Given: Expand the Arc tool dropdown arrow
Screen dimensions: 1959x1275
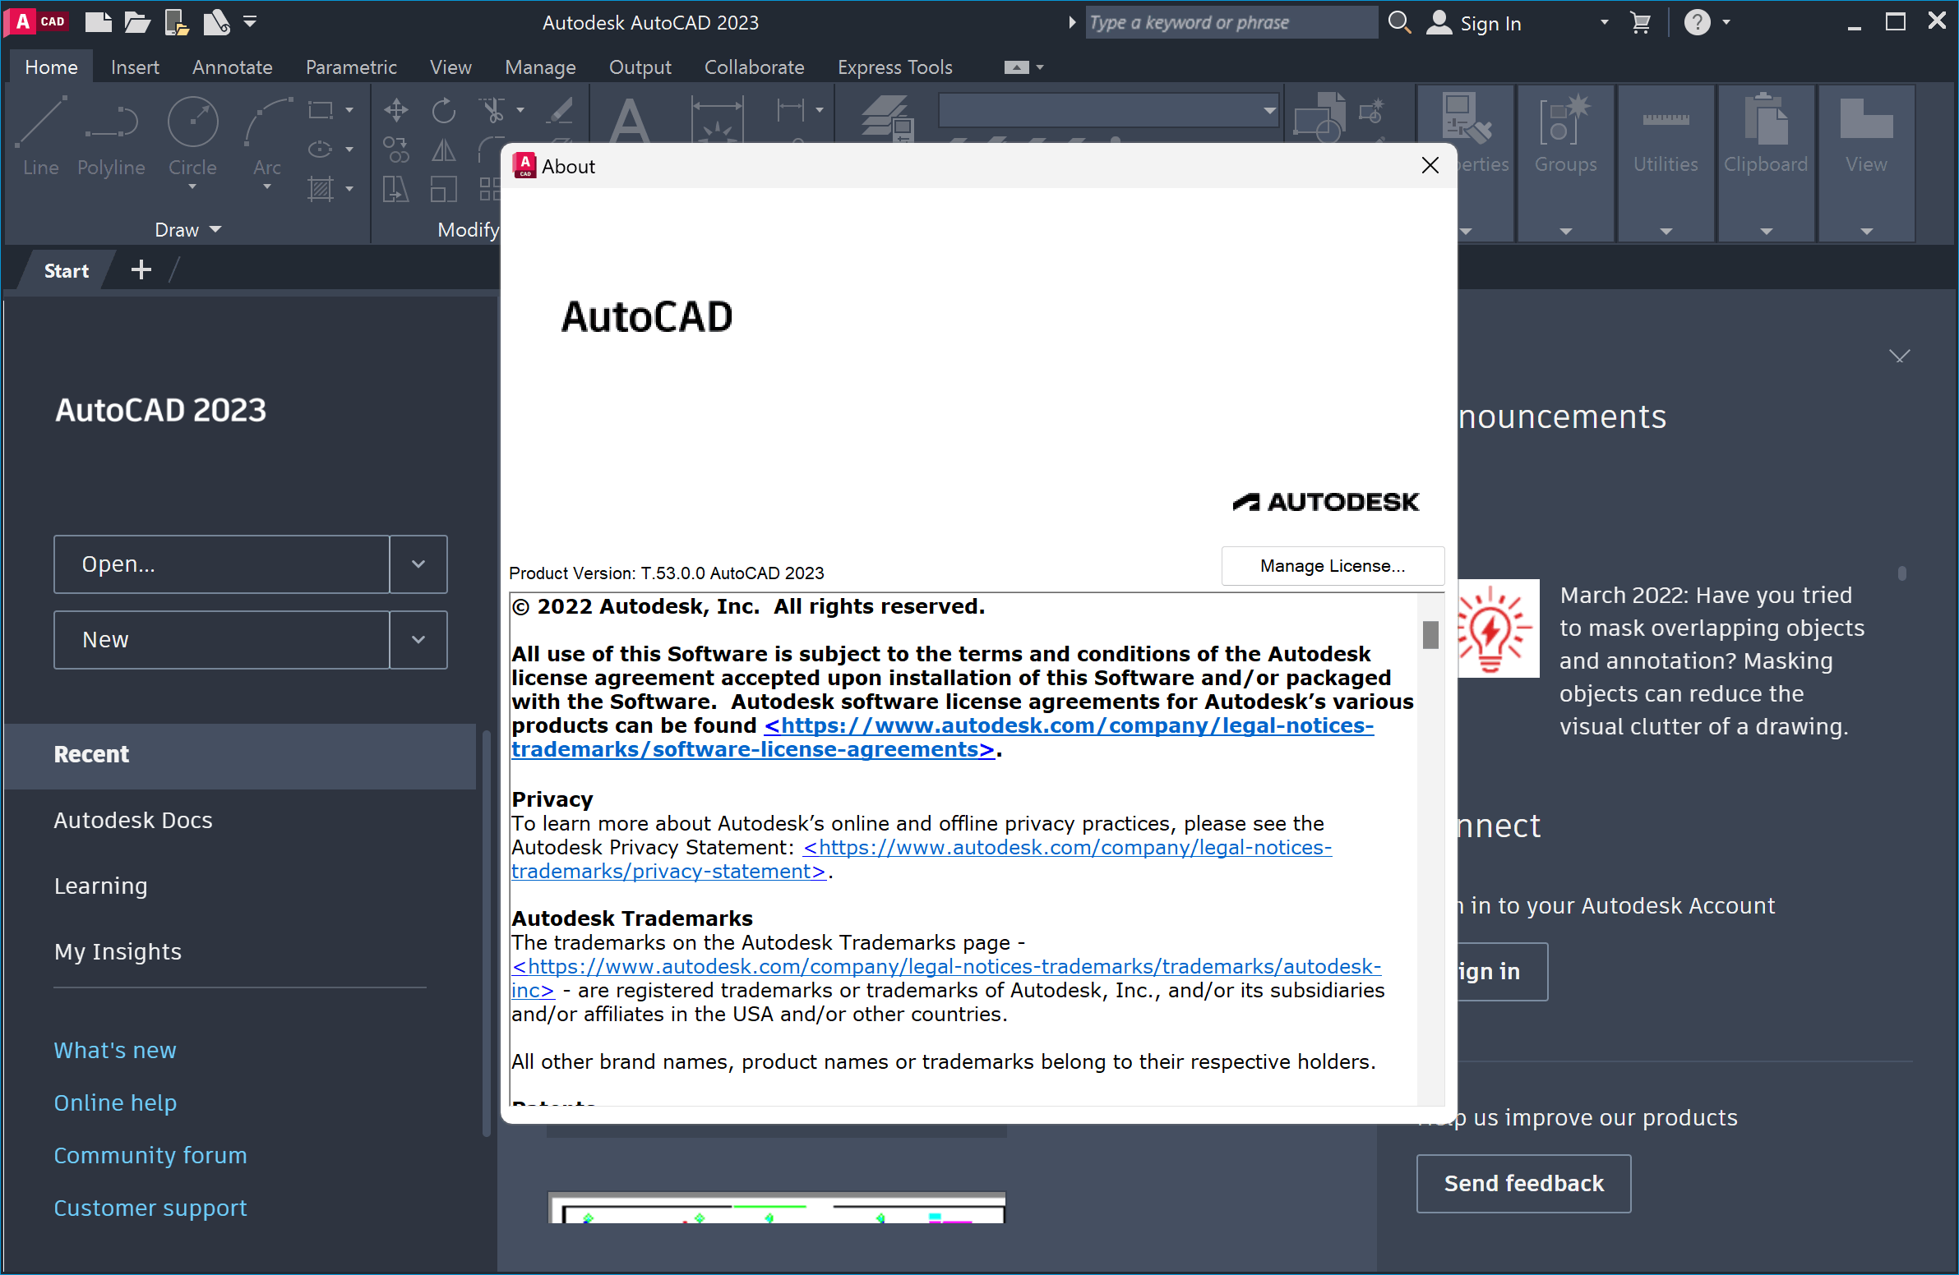Looking at the screenshot, I should (x=266, y=187).
